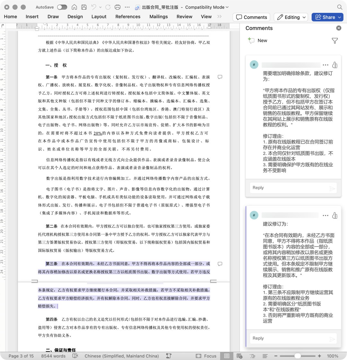Filter comments using the funnel icon
Viewport: 347px width, 360px height.
click(335, 41)
